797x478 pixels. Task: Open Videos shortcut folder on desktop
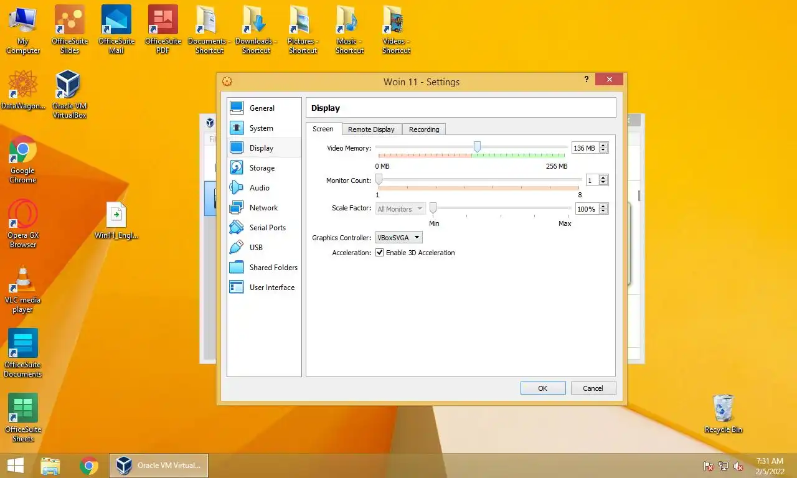tap(397, 30)
